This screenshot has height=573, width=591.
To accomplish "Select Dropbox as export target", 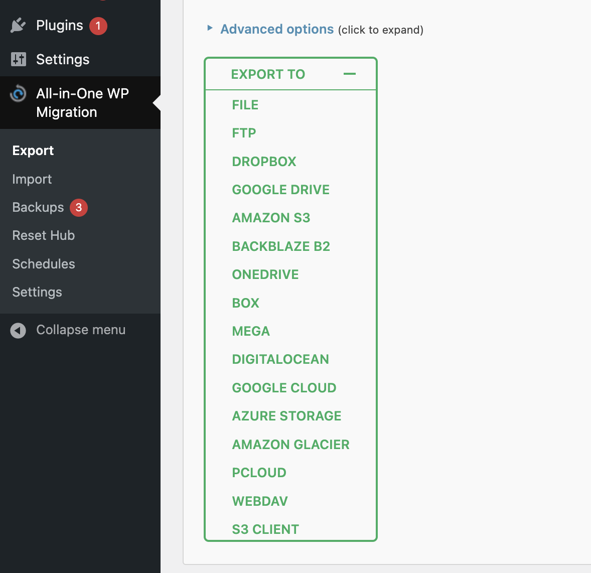I will [x=264, y=162].
